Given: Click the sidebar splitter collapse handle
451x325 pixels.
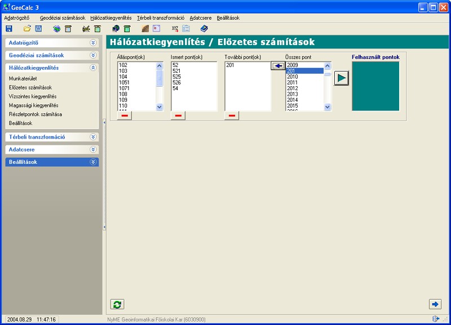Looking at the screenshot, I should click(x=104, y=175).
